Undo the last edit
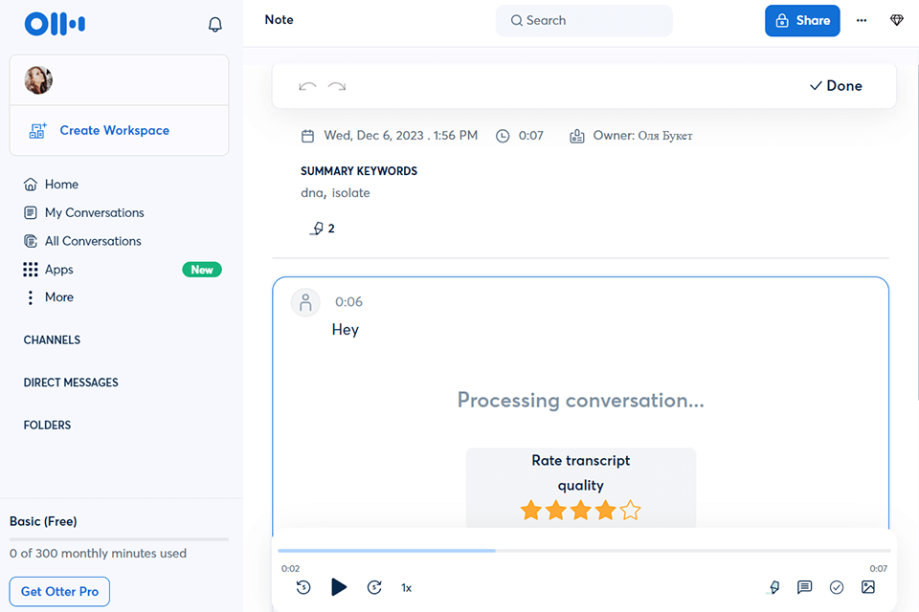Viewport: 919px width, 612px height. pos(307,86)
